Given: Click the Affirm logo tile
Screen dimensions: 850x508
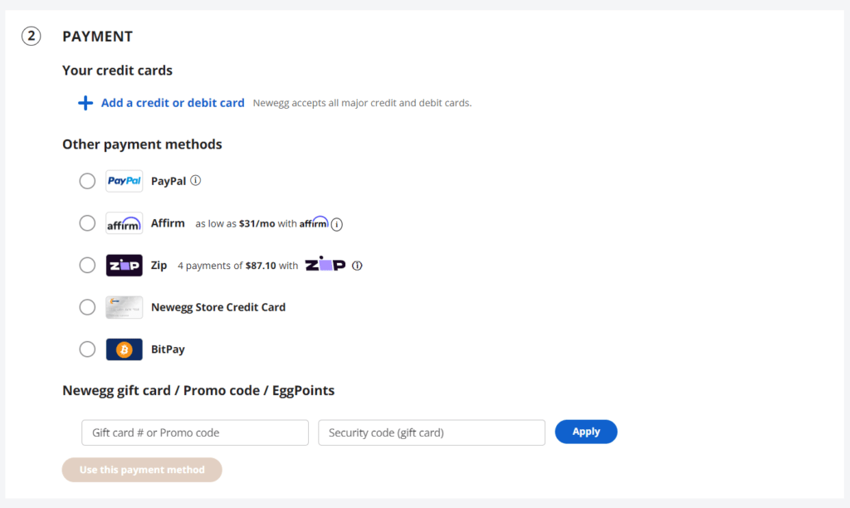Looking at the screenshot, I should click(x=125, y=222).
